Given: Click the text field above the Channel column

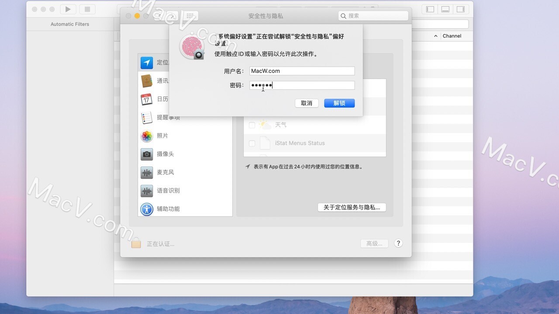Looking at the screenshot, I should click(440, 24).
